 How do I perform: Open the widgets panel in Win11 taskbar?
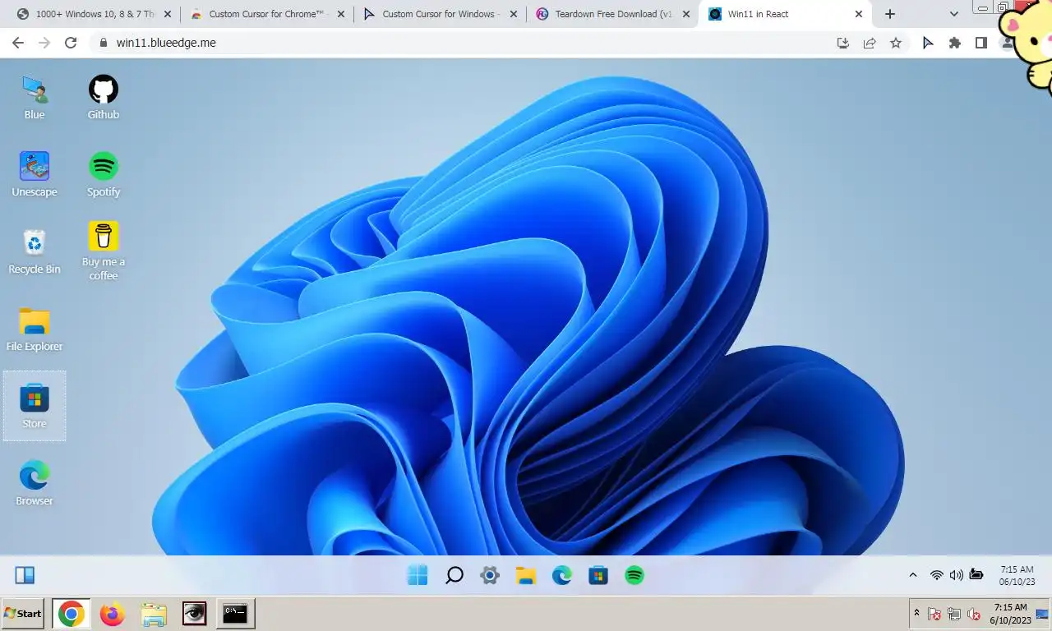[x=25, y=575]
